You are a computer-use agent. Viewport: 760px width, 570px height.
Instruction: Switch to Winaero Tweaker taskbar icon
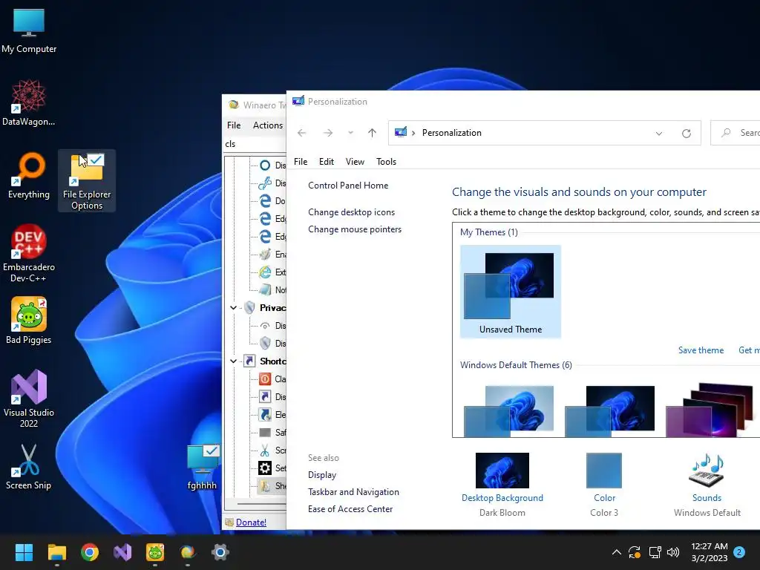point(188,552)
